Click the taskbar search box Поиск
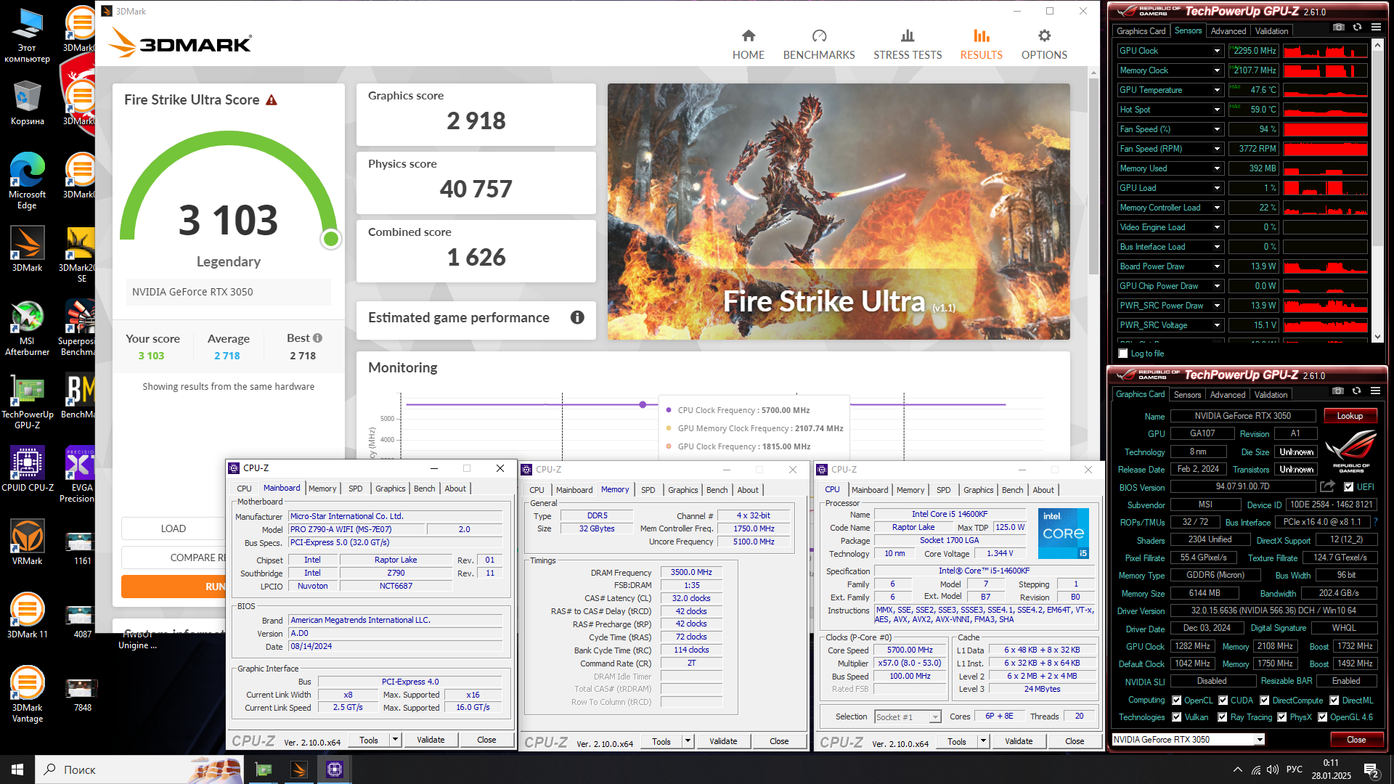This screenshot has width=1394, height=784. (x=138, y=769)
